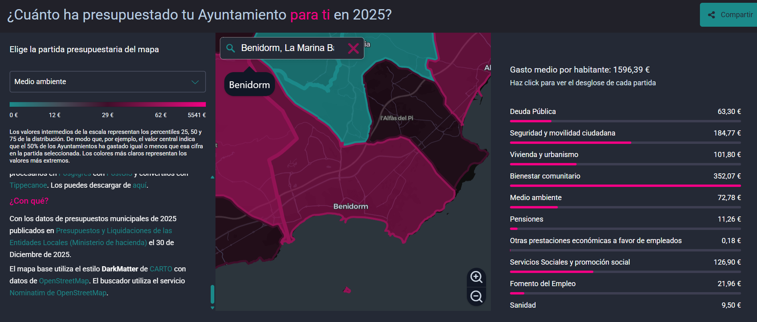Click the zoom out magnifier on map
This screenshot has height=322, width=757.
click(476, 296)
